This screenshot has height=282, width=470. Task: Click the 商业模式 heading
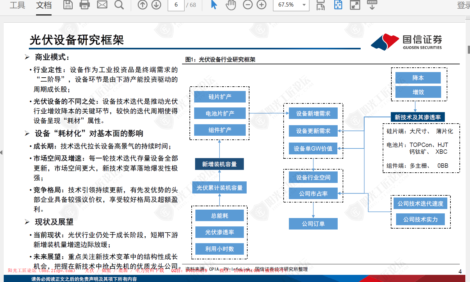52,57
